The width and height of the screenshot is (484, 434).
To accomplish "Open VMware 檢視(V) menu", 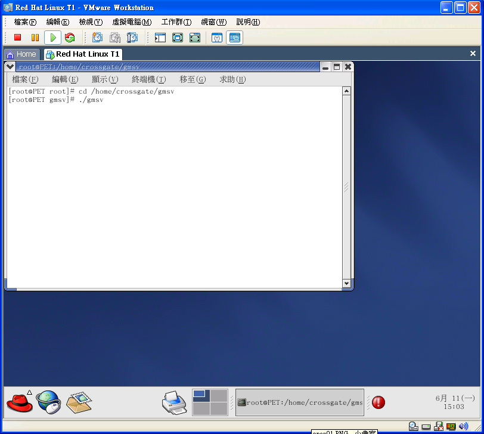I will 91,22.
